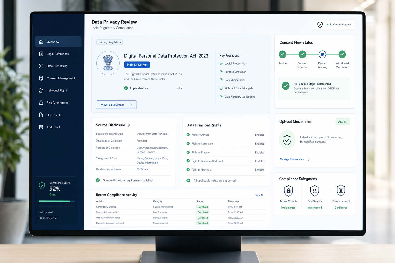This screenshot has width=395, height=263.
Task: Select the Data Processing server icon
Action: coord(41,66)
